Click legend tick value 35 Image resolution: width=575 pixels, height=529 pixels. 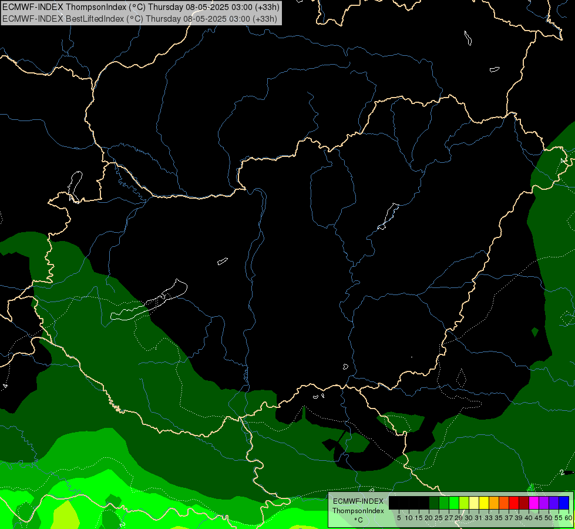click(x=499, y=518)
